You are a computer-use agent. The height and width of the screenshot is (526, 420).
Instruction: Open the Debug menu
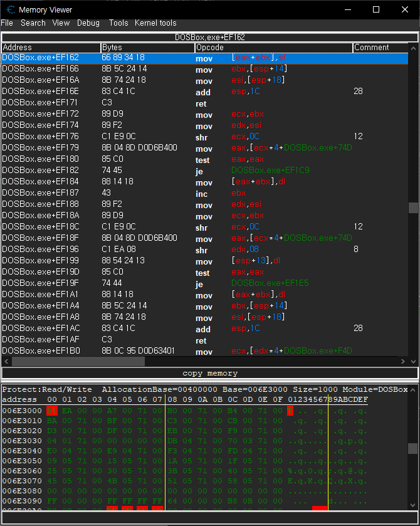tap(88, 23)
